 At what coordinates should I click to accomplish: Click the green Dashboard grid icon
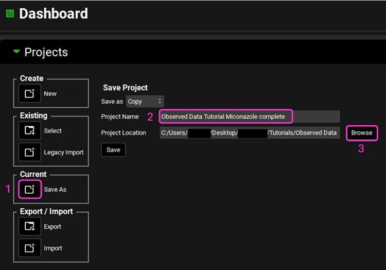pos(9,13)
